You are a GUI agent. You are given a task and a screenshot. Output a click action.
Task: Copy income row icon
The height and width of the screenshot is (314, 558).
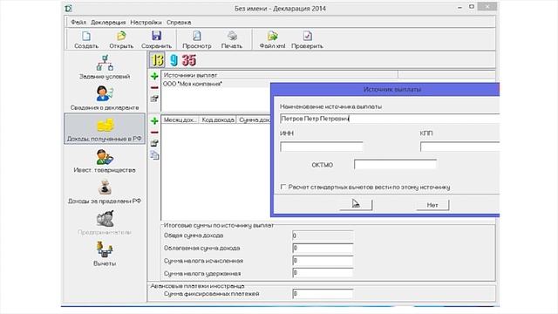pos(154,155)
